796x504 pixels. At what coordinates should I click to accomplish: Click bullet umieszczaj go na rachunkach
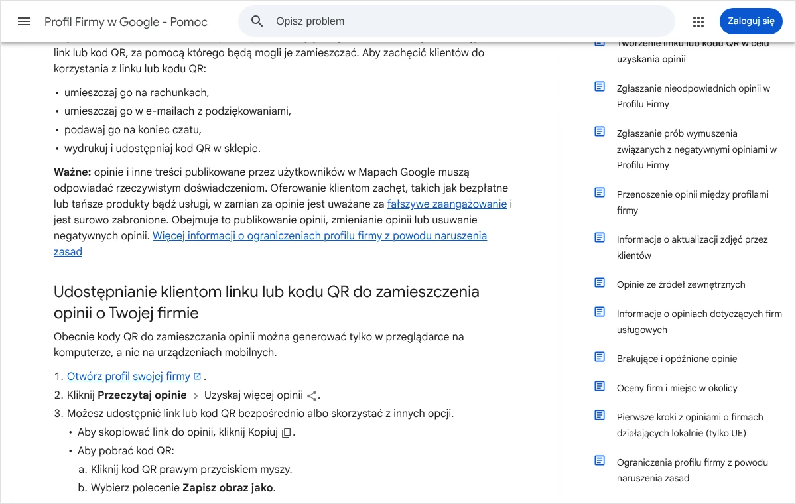click(x=137, y=93)
